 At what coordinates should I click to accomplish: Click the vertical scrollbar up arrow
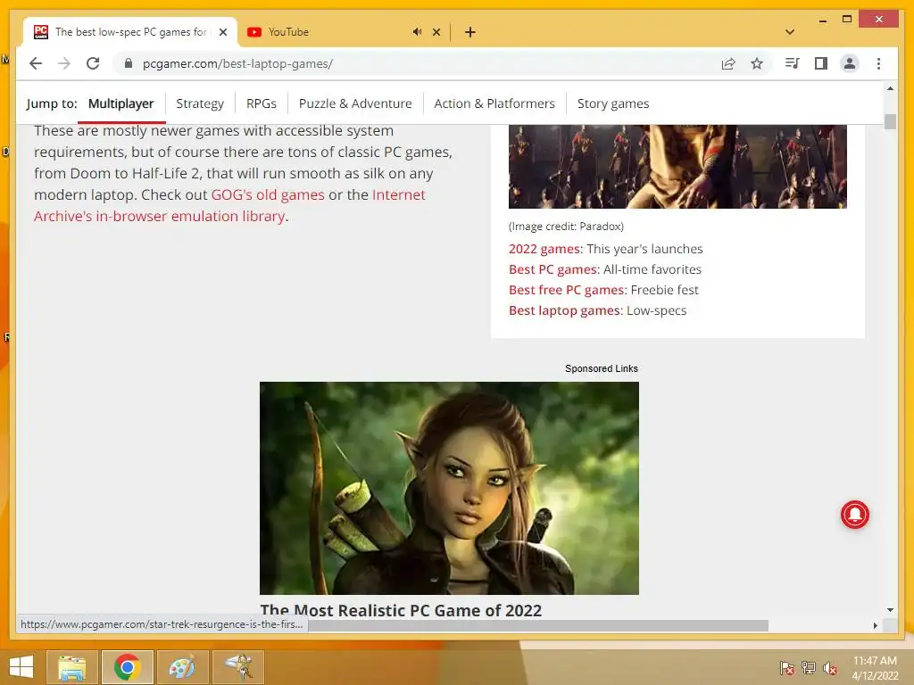[x=890, y=88]
